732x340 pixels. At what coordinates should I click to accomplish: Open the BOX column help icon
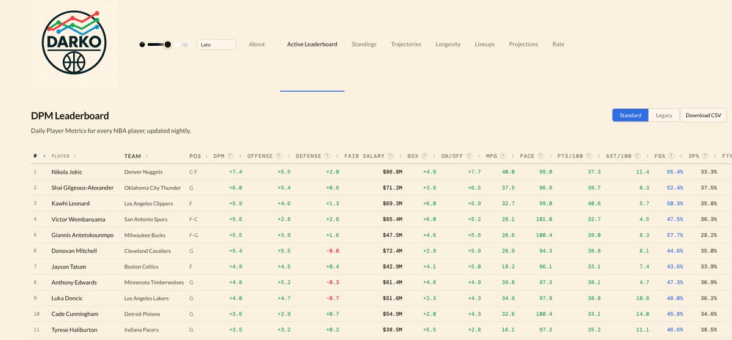pyautogui.click(x=424, y=156)
